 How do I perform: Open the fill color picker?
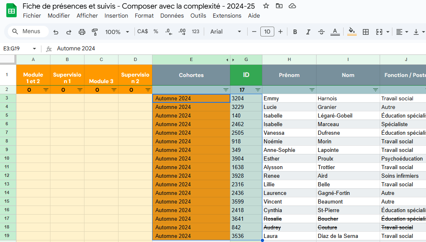click(x=351, y=32)
